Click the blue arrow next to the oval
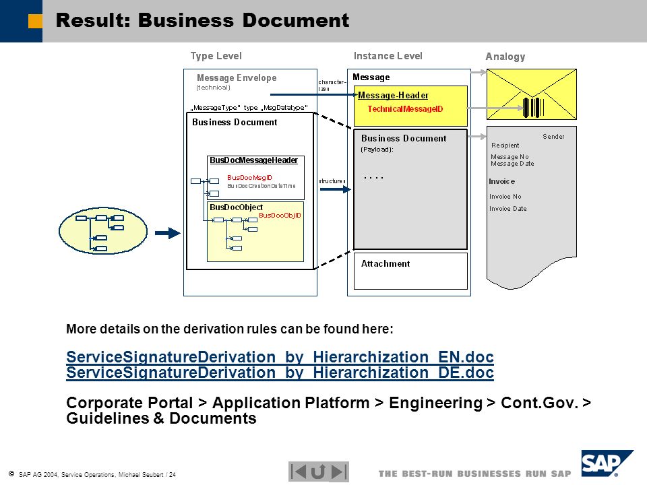This screenshot has width=647, height=485. (168, 233)
